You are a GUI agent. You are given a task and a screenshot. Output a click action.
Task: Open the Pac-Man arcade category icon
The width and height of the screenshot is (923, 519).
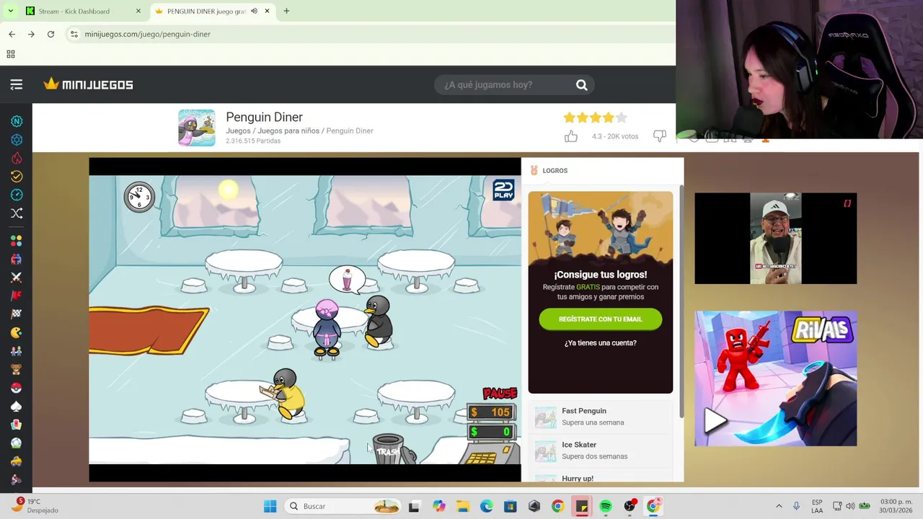click(17, 332)
